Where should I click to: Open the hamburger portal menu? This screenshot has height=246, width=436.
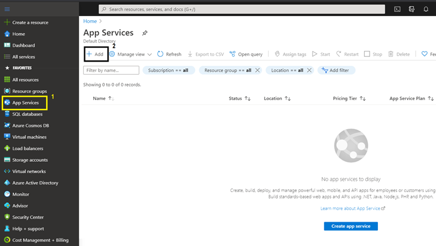(x=7, y=9)
